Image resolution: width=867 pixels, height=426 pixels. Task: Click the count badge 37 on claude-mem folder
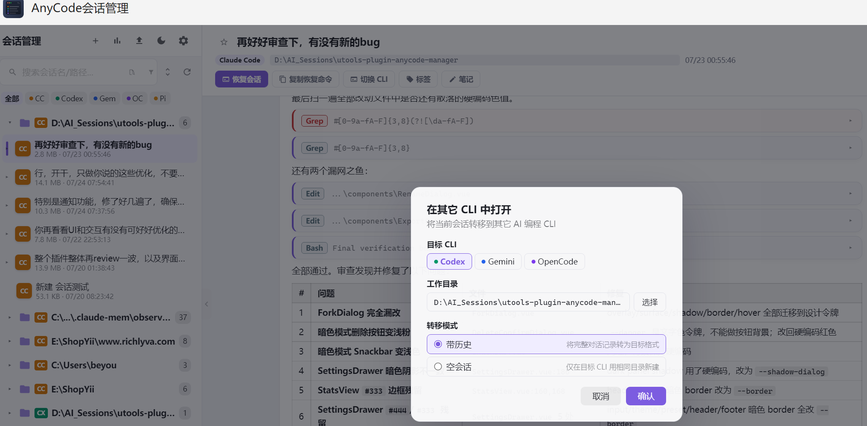[183, 317]
